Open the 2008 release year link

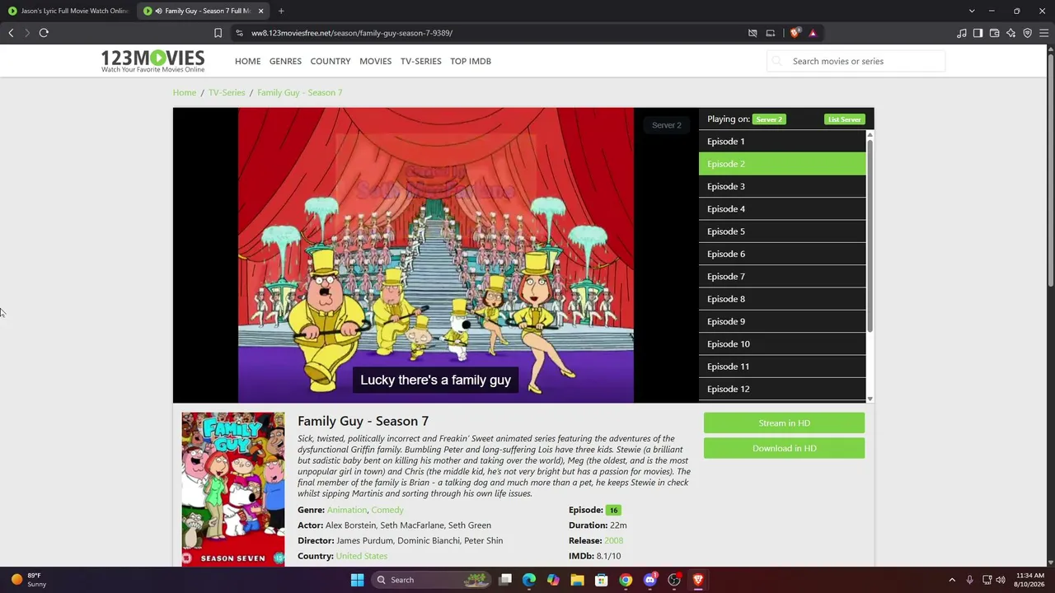[613, 540]
